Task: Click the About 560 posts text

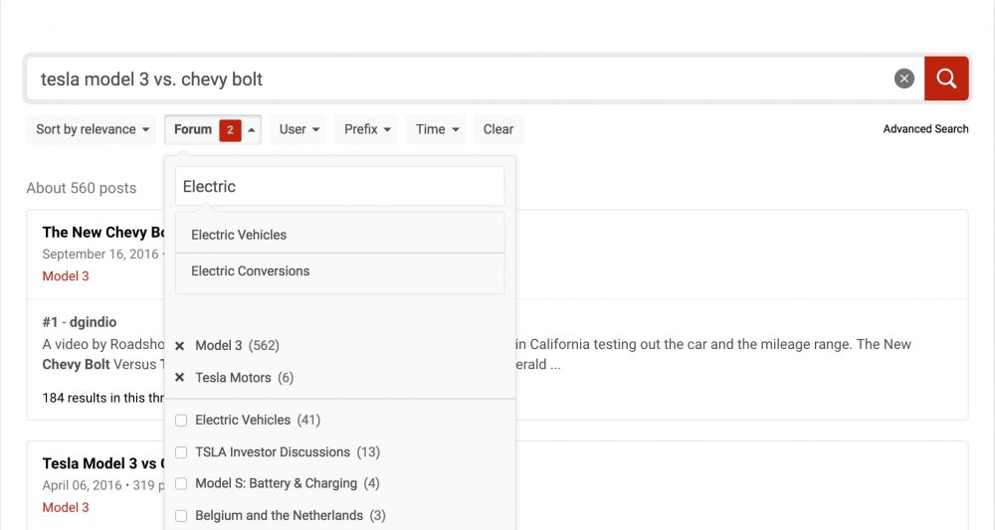Action: [x=82, y=188]
